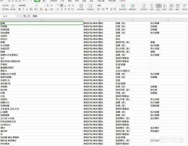Click the AutoSum sigma icon
Screen dimensions: 188x146
coord(152,6)
